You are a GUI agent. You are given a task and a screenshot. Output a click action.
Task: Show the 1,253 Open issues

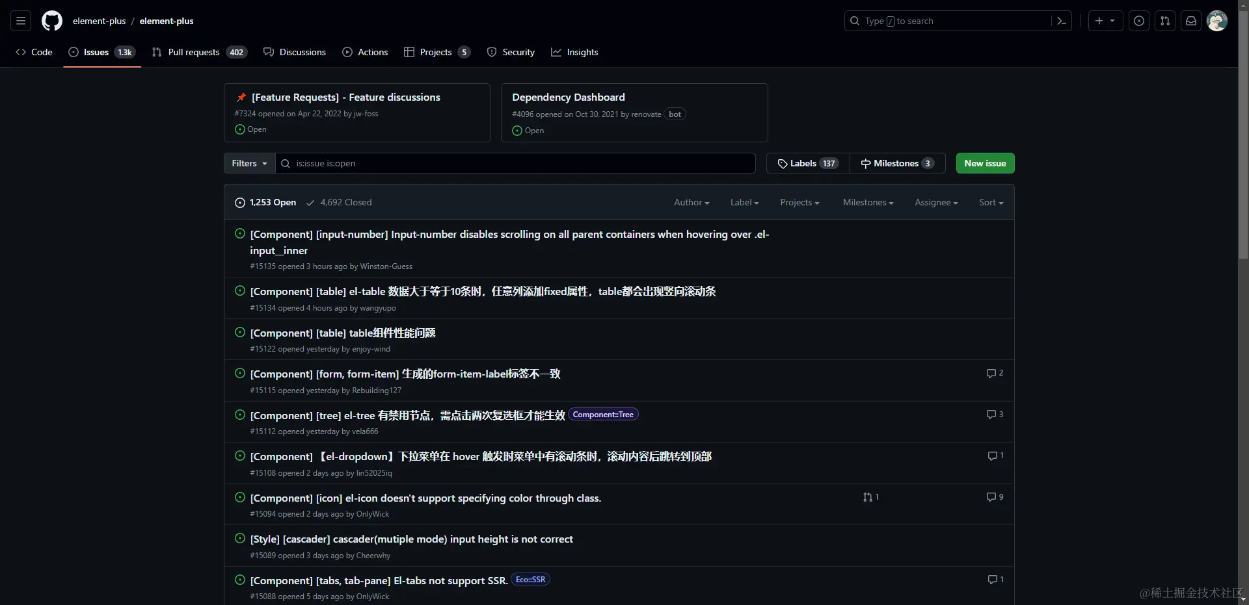tap(265, 203)
